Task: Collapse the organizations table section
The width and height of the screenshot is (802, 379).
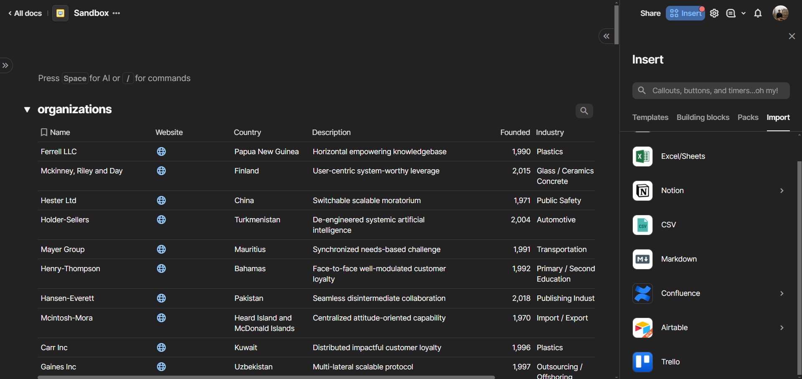Action: pos(27,109)
